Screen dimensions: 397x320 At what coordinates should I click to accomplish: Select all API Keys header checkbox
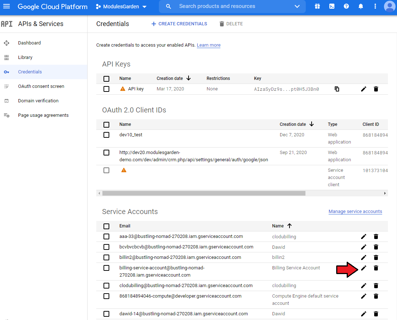click(106, 79)
